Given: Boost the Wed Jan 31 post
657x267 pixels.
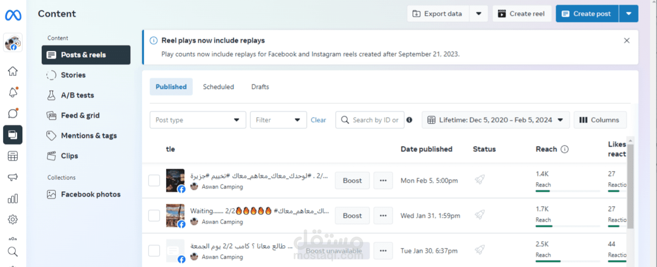Looking at the screenshot, I should (352, 215).
